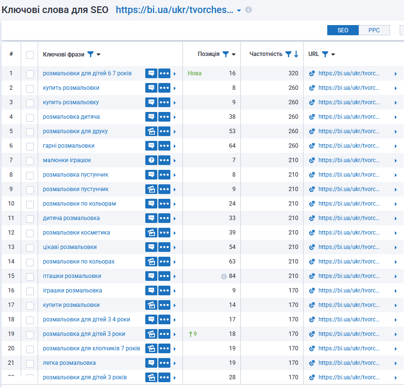The width and height of the screenshot is (404, 387).
Task: Open speech-bubble icon for 'розмальовки по кольорам'
Action: (151, 204)
